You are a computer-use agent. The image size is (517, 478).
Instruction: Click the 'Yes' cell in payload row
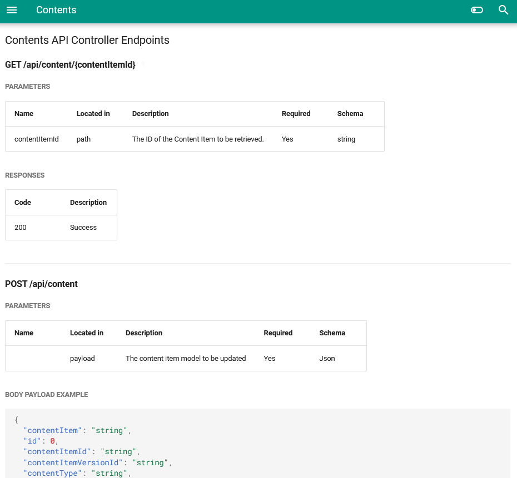point(270,358)
